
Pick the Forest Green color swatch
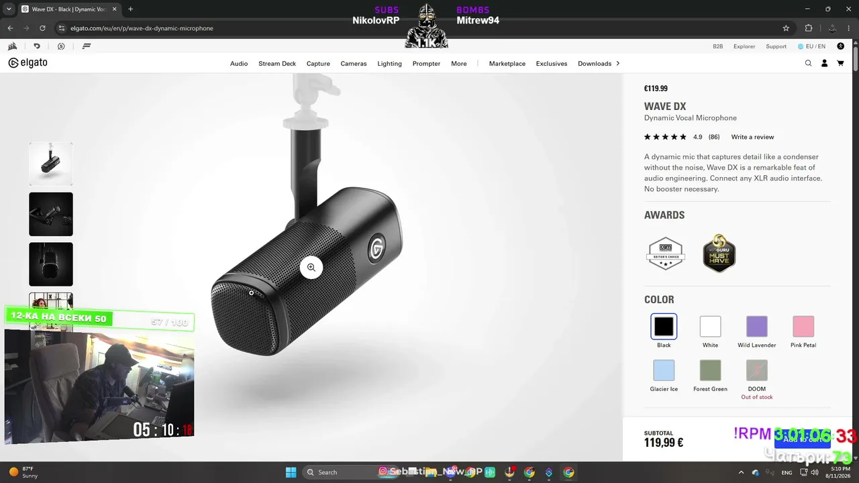point(710,370)
